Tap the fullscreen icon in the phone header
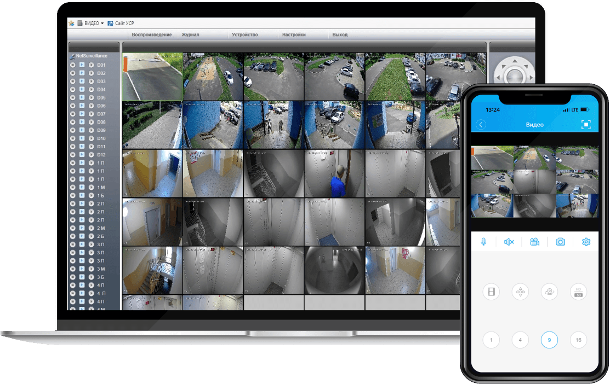This screenshot has width=610, height=384. pyautogui.click(x=586, y=125)
